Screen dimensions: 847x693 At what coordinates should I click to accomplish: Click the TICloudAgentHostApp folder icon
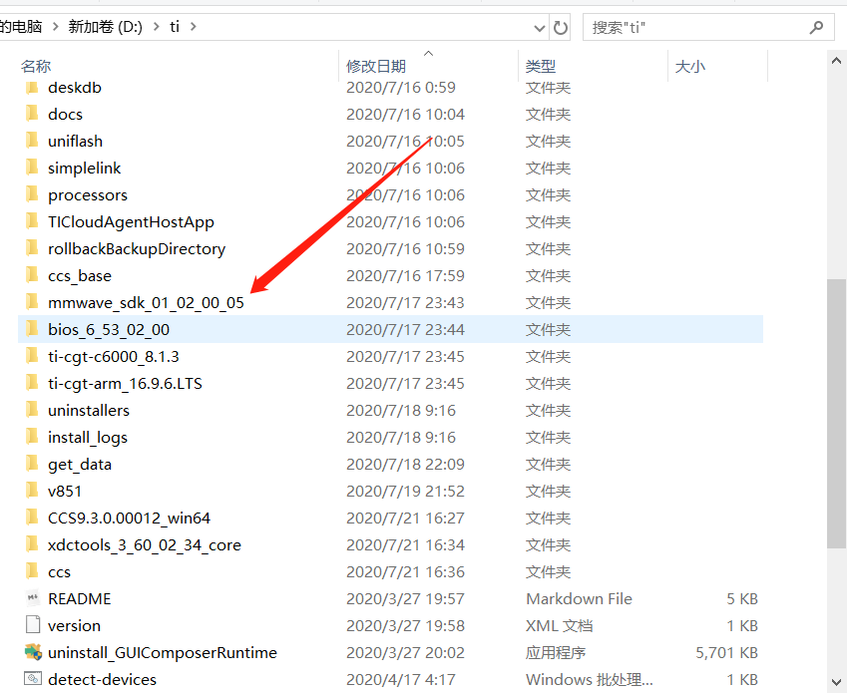tap(32, 221)
